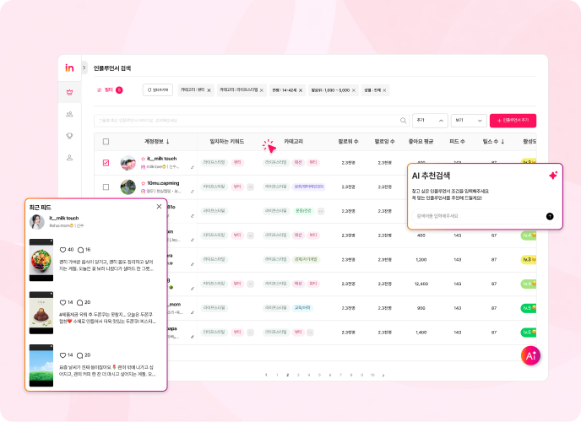Click the magnifier search icon
This screenshot has width=581, height=422.
403,121
